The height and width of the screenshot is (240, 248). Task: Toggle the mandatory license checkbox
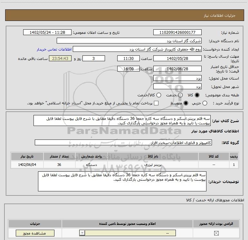(216, 233)
